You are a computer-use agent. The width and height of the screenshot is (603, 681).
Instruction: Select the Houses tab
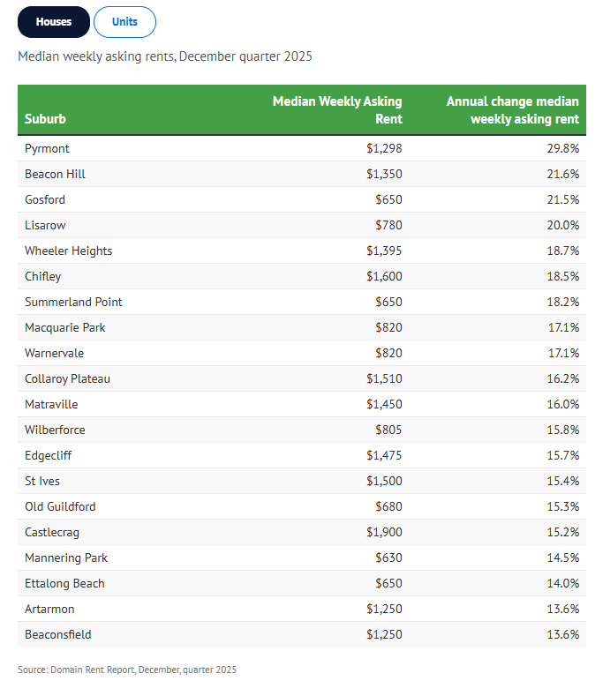[54, 22]
